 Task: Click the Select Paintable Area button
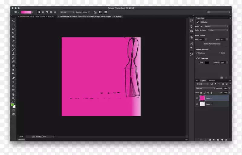[212, 44]
